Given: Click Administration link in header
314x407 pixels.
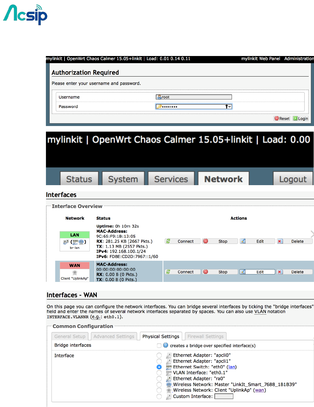Looking at the screenshot, I should click(x=299, y=59).
